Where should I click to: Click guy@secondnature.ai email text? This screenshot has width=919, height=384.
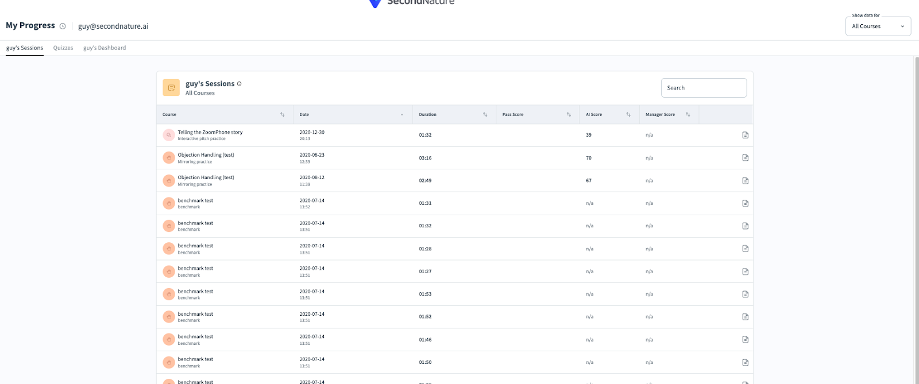click(113, 26)
